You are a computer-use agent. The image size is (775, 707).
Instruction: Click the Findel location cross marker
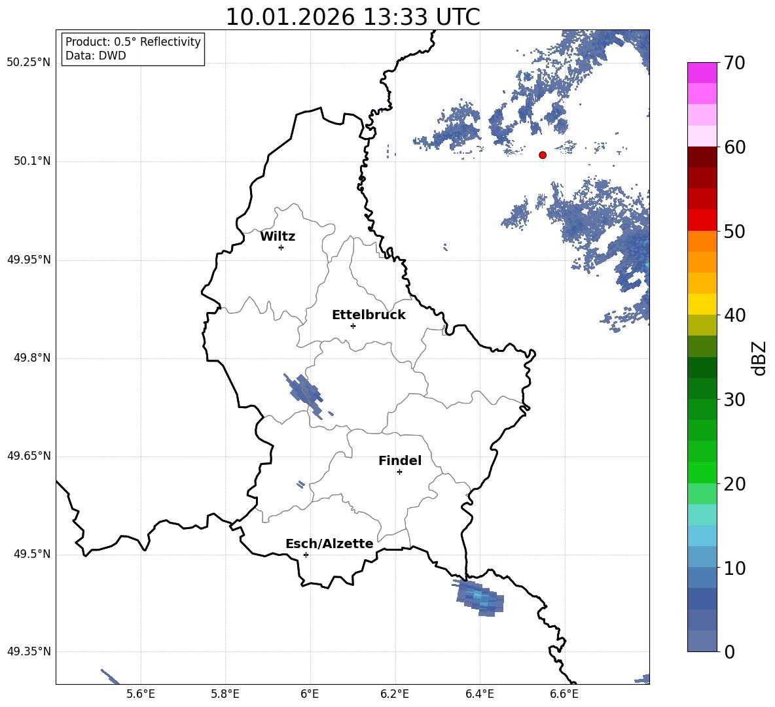pos(399,472)
